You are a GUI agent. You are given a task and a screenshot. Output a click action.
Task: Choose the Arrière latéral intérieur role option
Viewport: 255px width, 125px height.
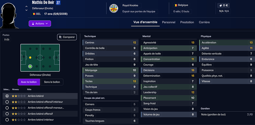click(x=7, y=120)
